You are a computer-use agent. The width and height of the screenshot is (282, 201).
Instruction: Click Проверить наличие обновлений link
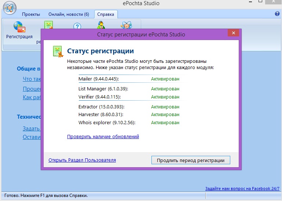point(103,136)
